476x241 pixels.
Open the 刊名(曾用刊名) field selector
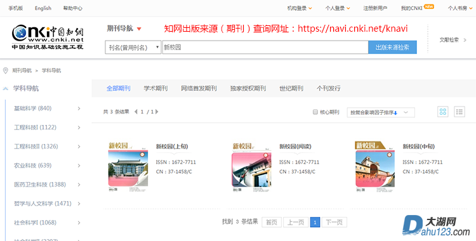pos(133,48)
